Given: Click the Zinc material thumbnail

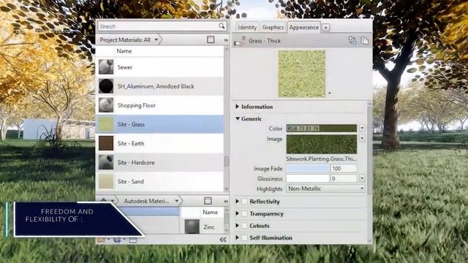Looking at the screenshot, I should tap(192, 226).
